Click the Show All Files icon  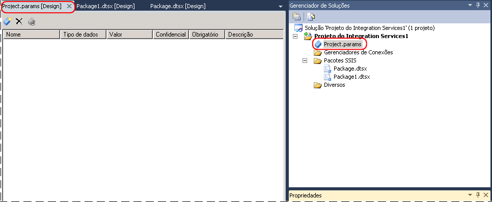(311, 17)
